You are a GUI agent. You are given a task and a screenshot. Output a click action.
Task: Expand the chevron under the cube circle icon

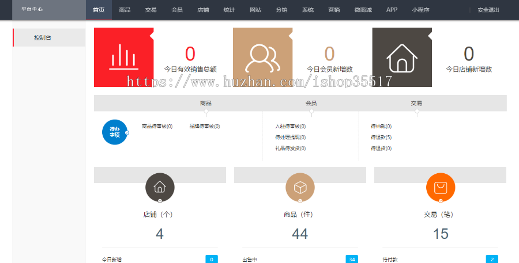300,200
